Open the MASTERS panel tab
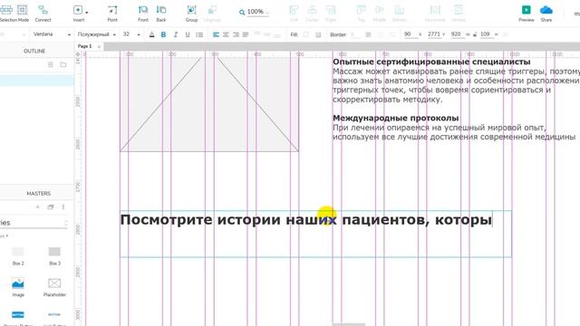This screenshot has height=326, width=580. (38, 193)
